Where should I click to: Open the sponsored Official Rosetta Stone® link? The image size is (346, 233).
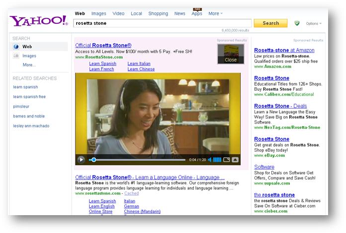103,45
